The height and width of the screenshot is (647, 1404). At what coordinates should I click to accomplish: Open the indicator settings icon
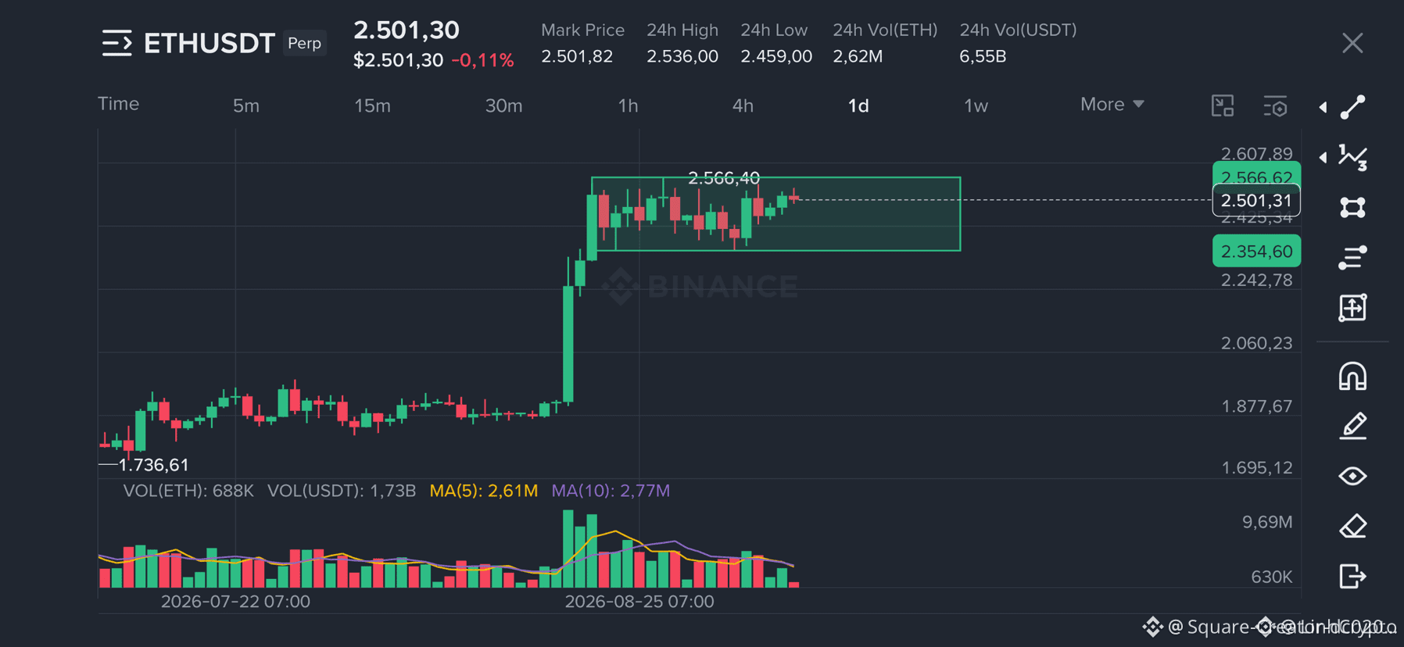coord(1275,105)
